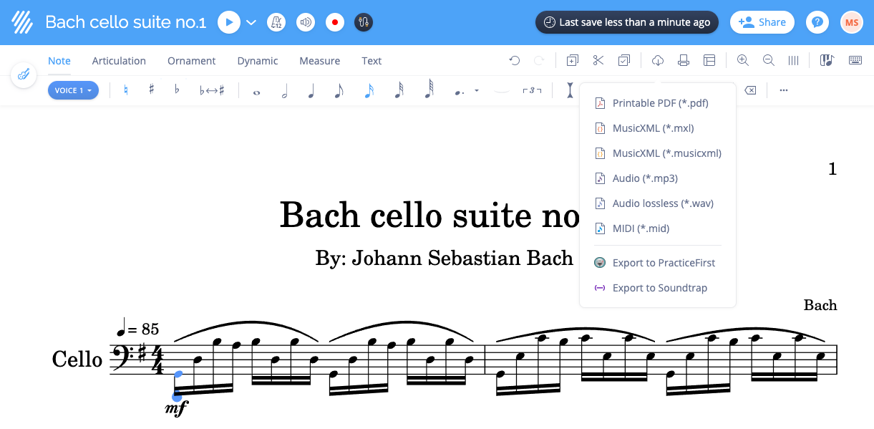
Task: Toggle the on-screen computer keyboard
Action: [x=855, y=61]
